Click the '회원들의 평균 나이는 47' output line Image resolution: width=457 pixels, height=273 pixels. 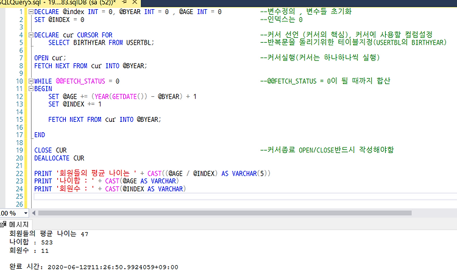pos(49,233)
